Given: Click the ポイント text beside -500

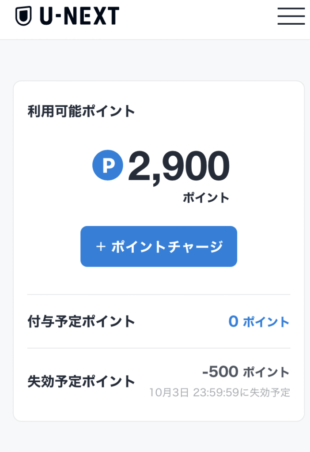Looking at the screenshot, I should tap(266, 373).
